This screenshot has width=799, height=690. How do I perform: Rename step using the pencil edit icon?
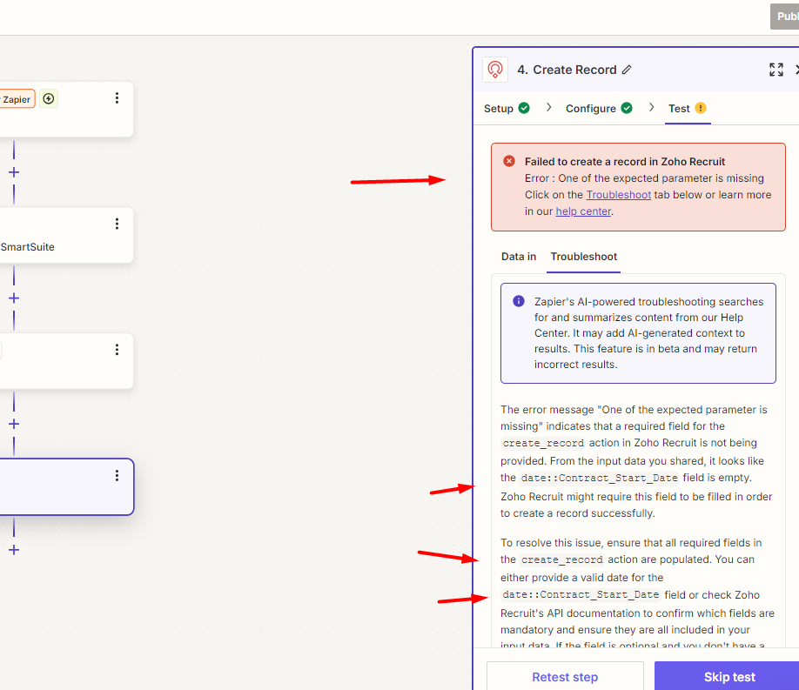click(x=627, y=70)
